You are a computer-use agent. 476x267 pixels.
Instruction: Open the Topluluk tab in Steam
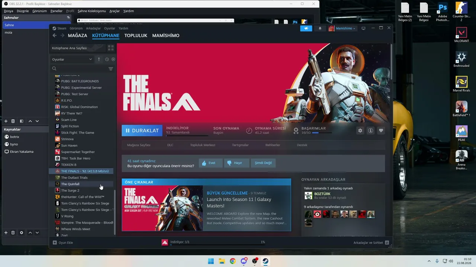tap(136, 36)
